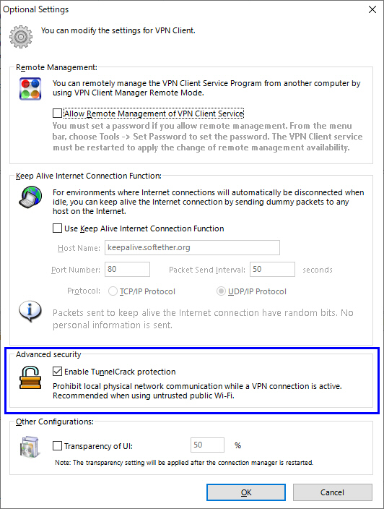The height and width of the screenshot is (509, 384).
Task: Click the Remote Management colored circles icon
Action: 30,89
